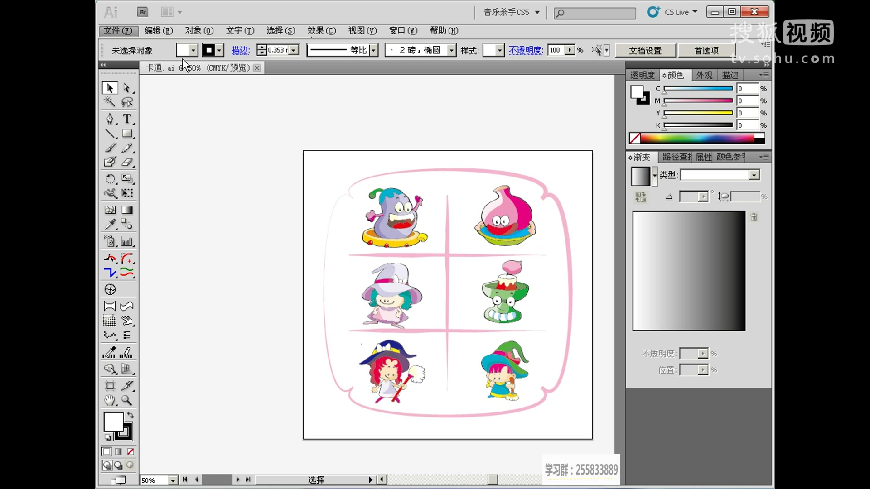Select the Eraser tool

[127, 162]
